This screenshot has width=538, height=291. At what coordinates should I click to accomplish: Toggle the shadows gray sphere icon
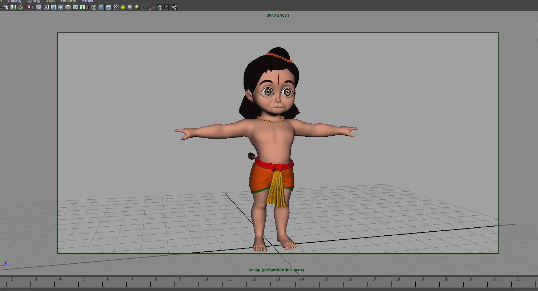point(130,7)
